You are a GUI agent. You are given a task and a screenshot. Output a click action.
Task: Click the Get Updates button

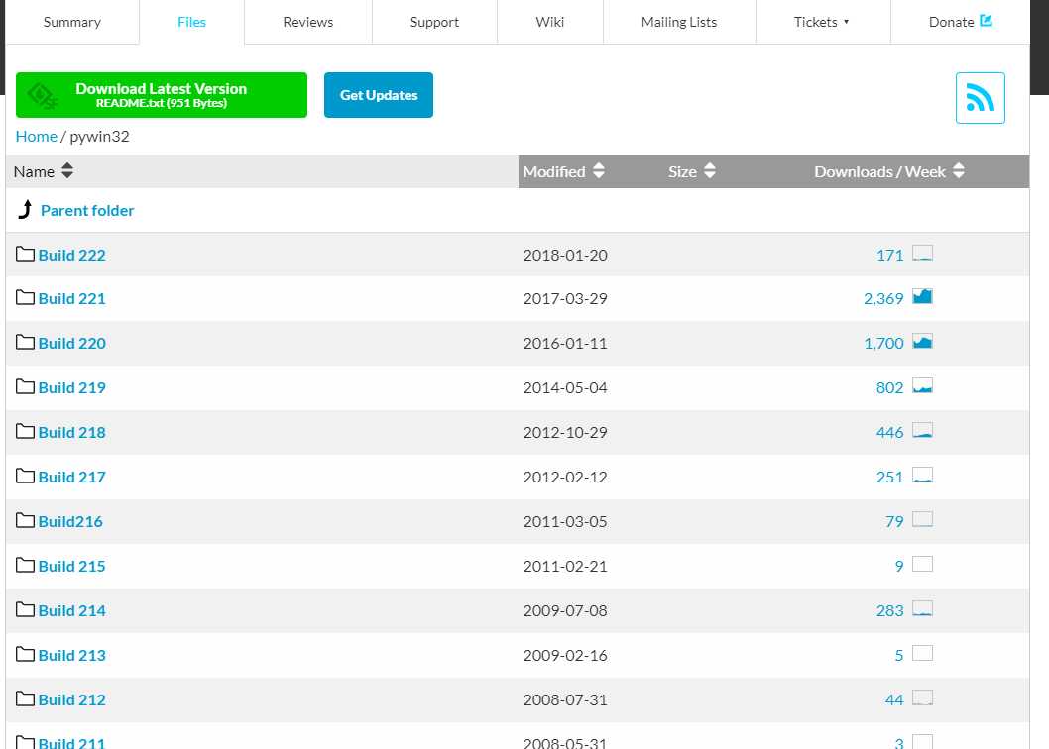[379, 95]
